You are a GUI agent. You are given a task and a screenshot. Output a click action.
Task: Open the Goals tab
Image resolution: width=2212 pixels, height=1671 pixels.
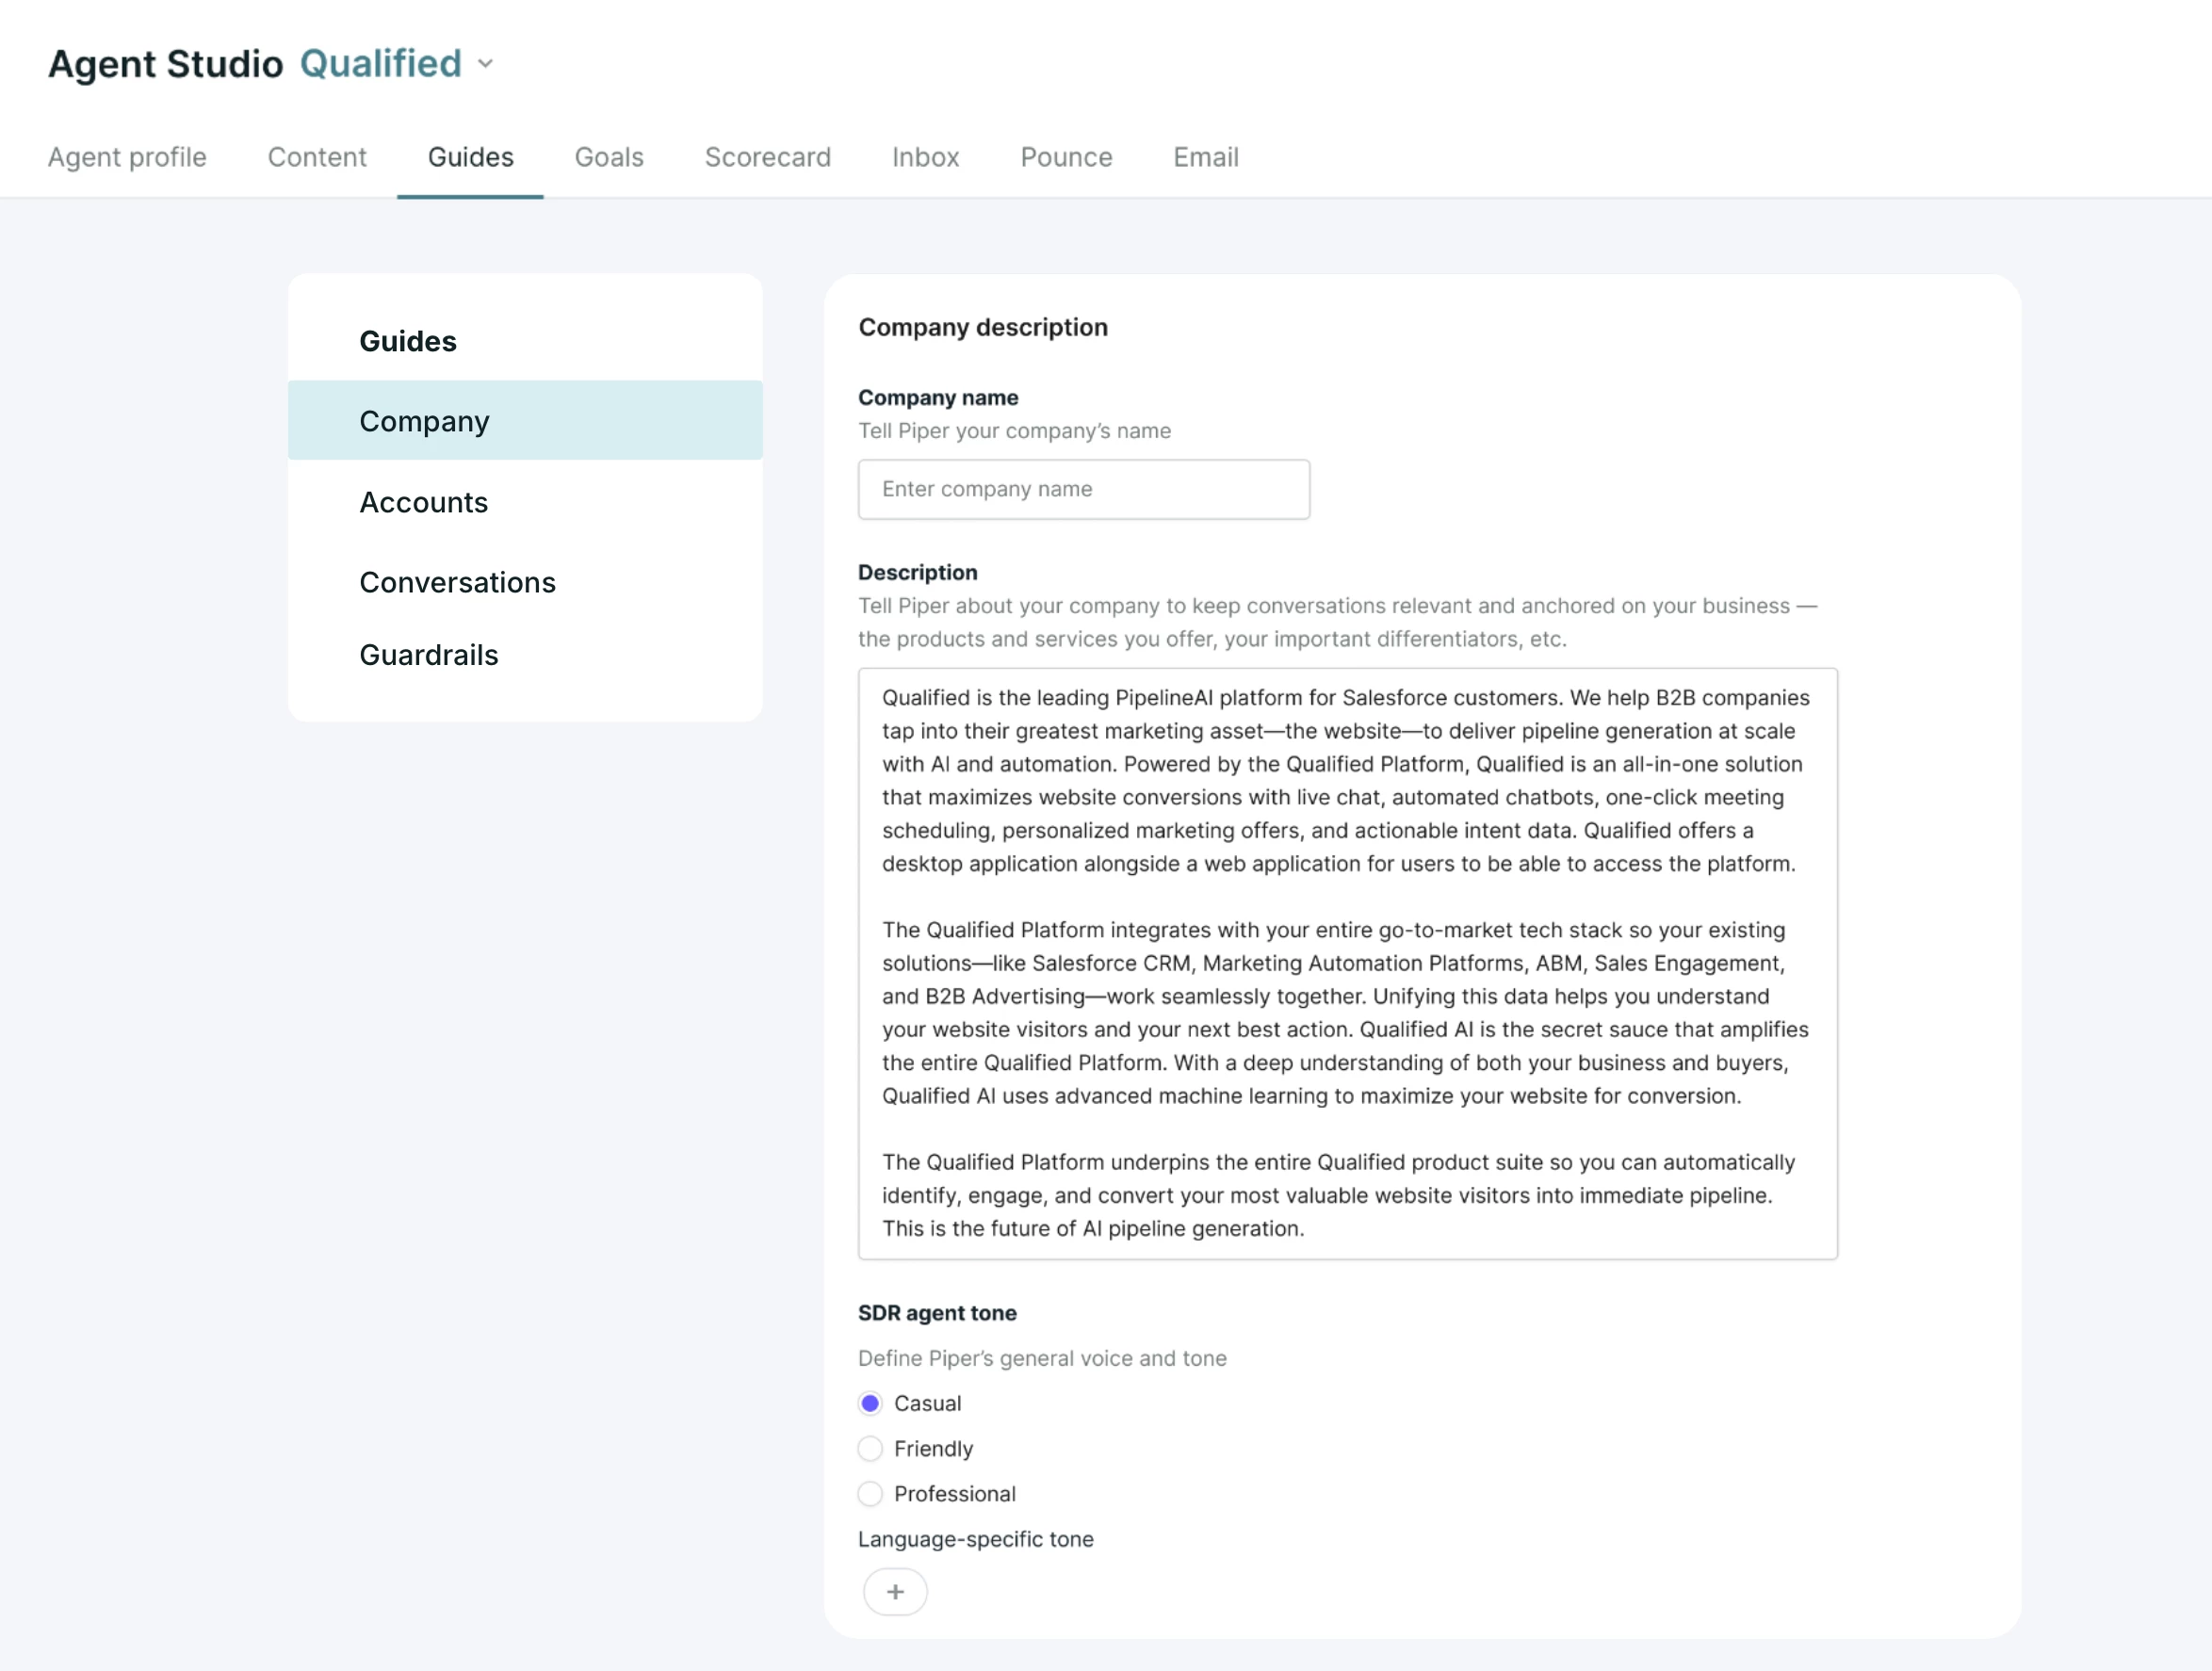click(x=609, y=157)
